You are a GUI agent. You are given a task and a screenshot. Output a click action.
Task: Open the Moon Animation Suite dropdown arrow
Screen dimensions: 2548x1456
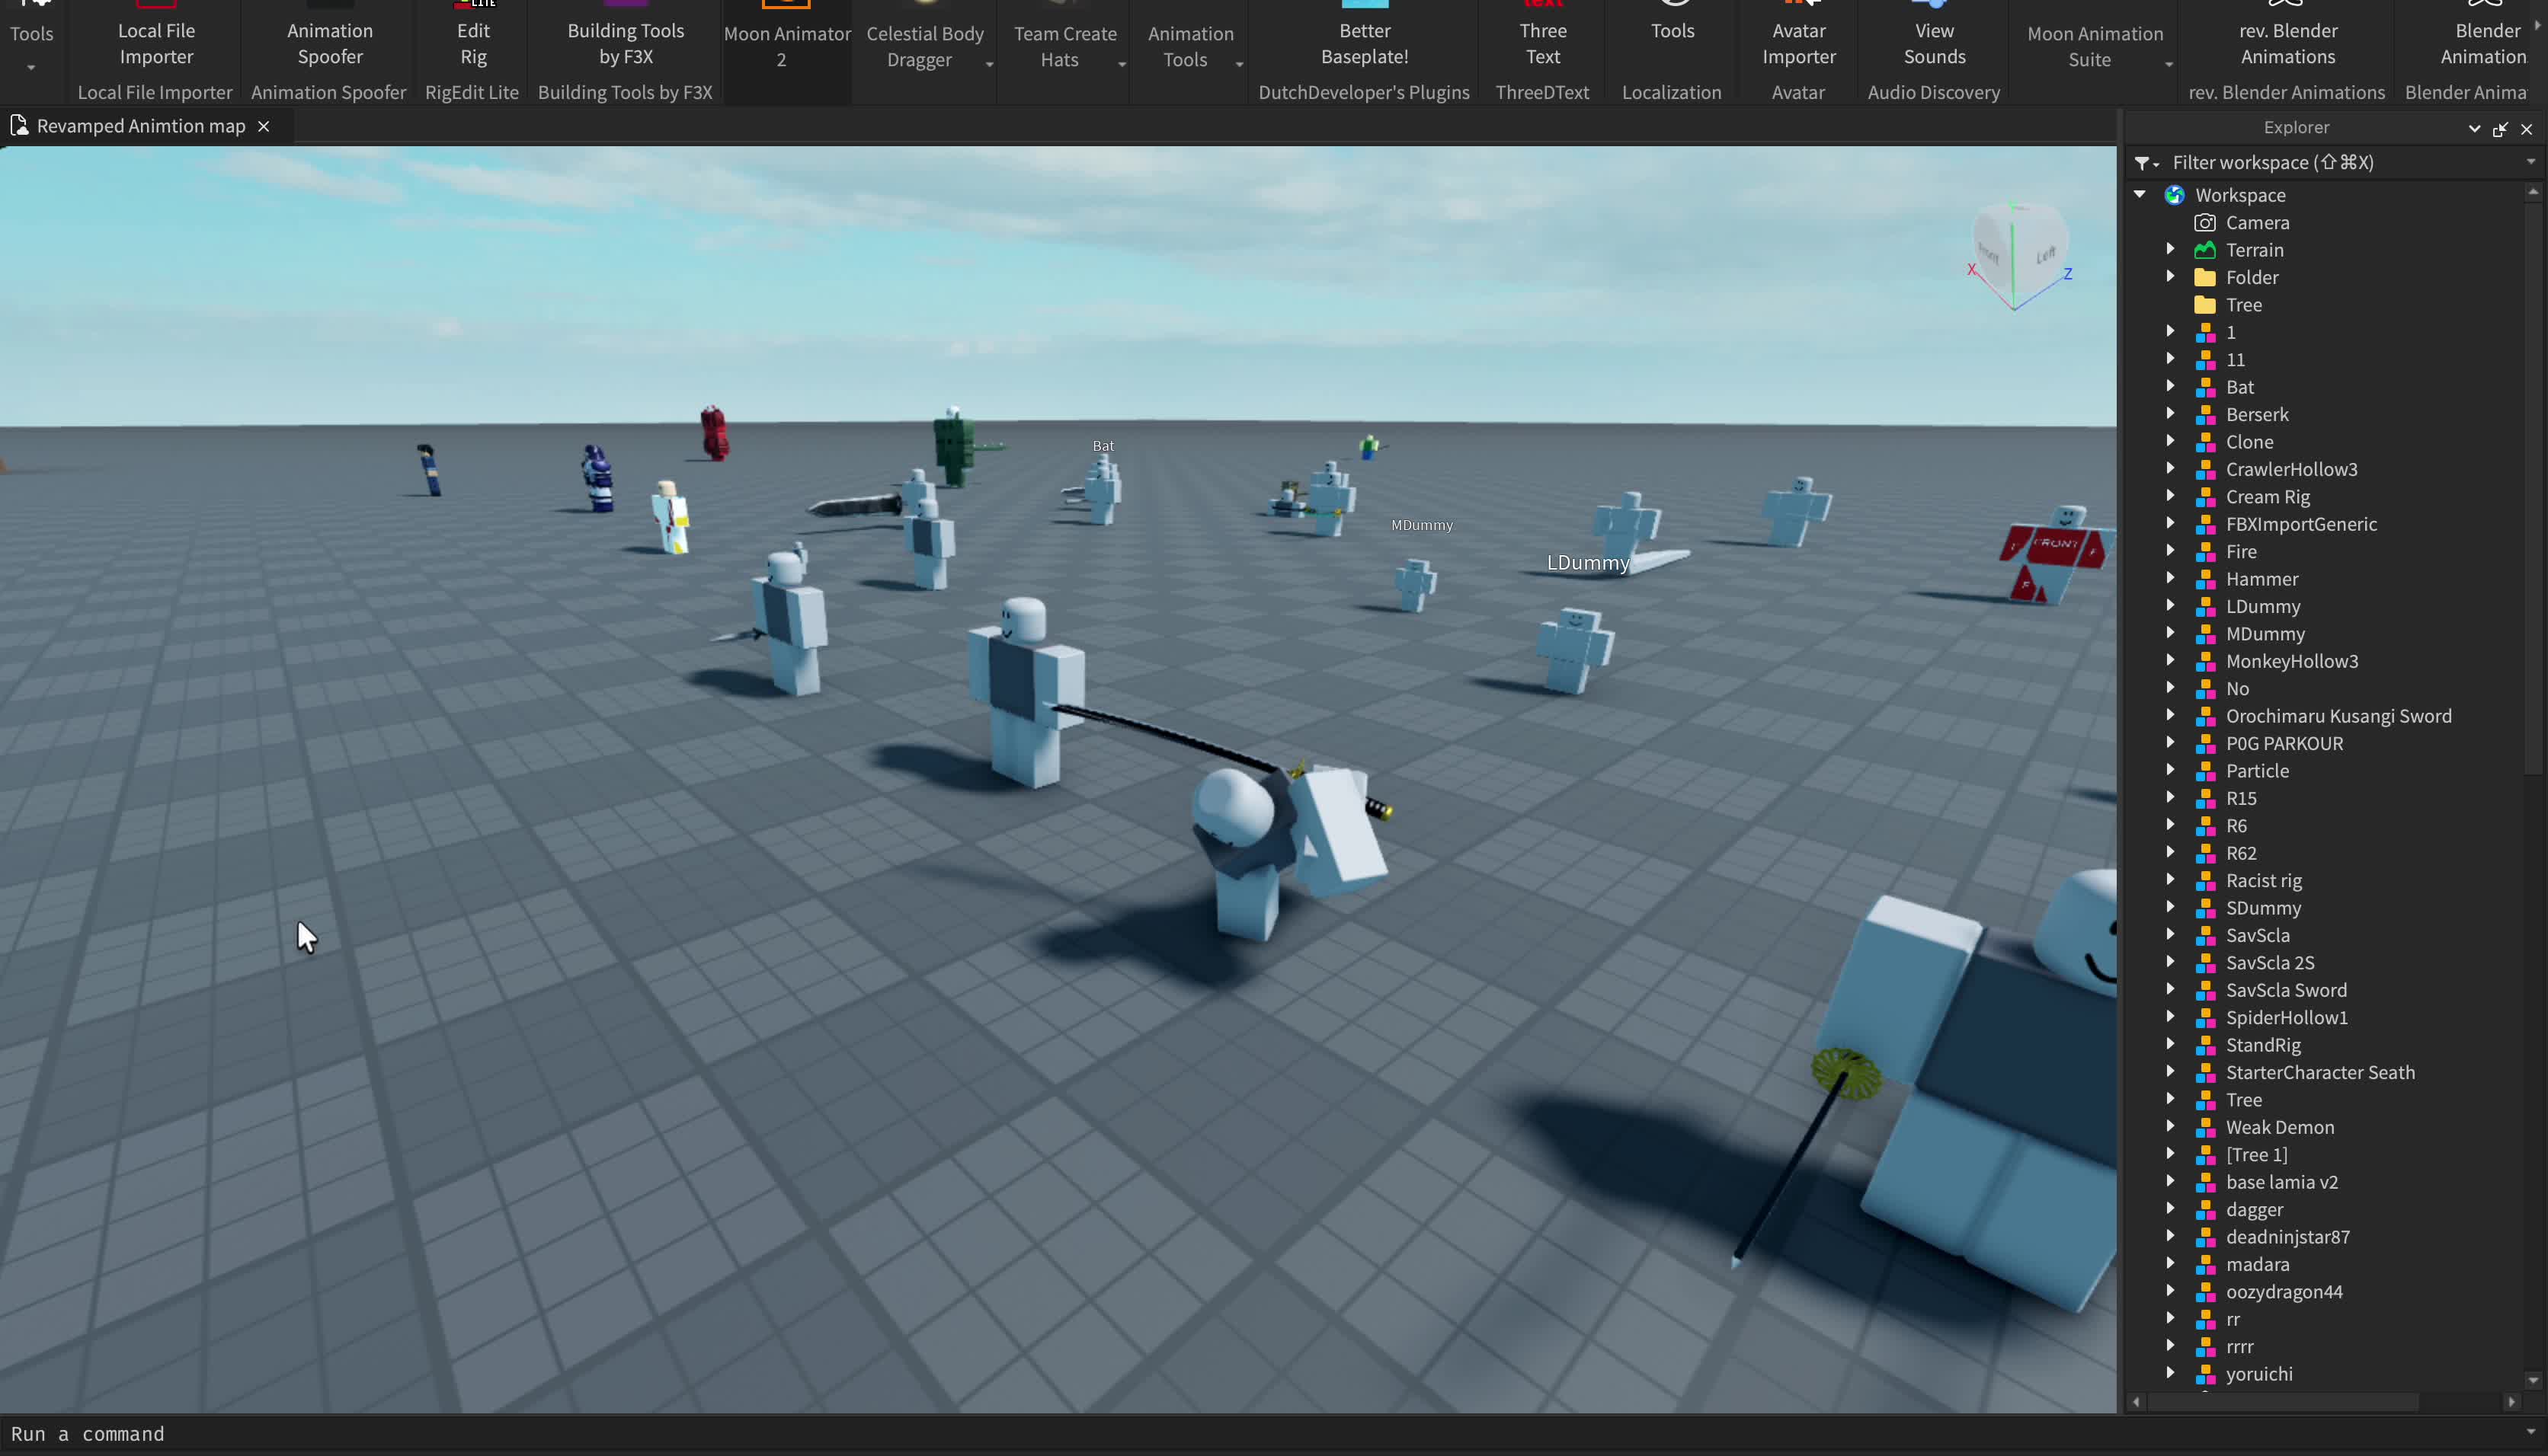pyautogui.click(x=2168, y=65)
